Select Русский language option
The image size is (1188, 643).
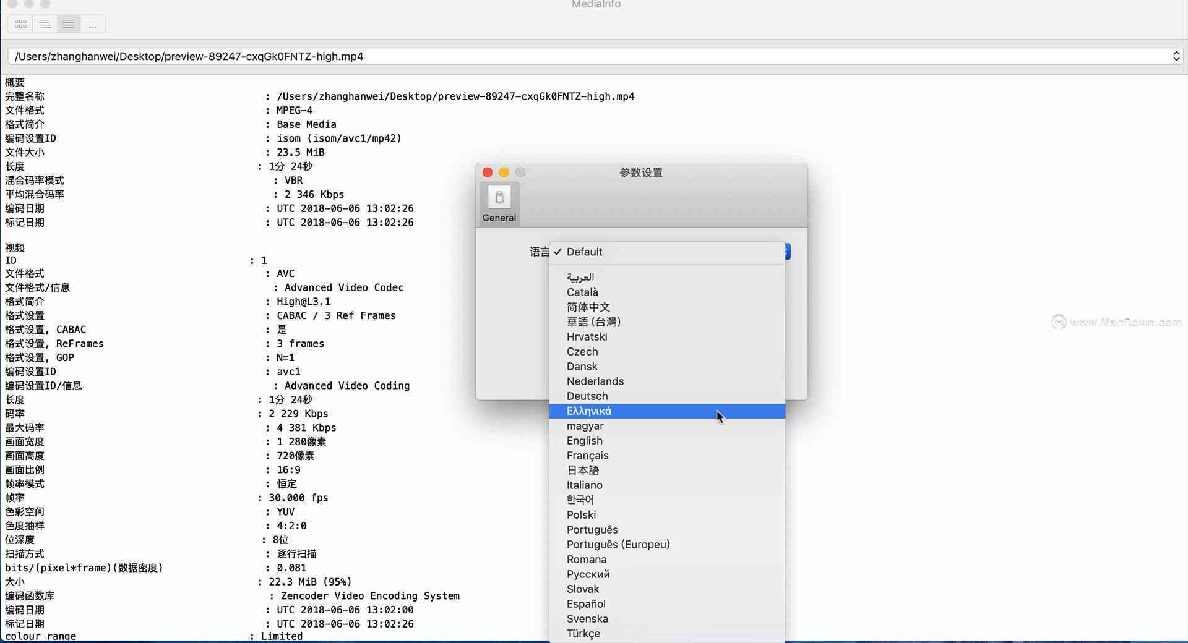coord(667,574)
